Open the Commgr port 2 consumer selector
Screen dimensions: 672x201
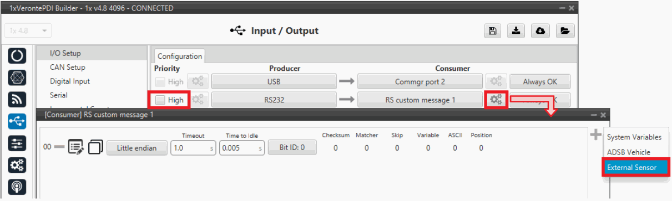[420, 82]
